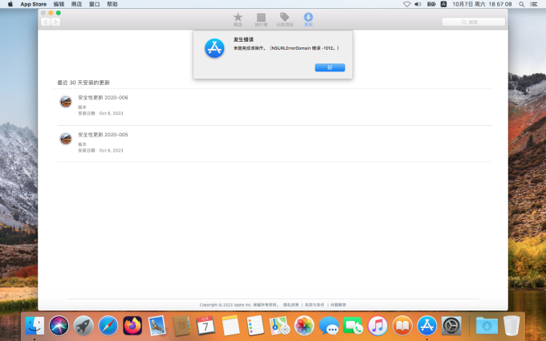Select the 安全性更新 2020-005 title
The height and width of the screenshot is (341, 546).
pyautogui.click(x=103, y=135)
